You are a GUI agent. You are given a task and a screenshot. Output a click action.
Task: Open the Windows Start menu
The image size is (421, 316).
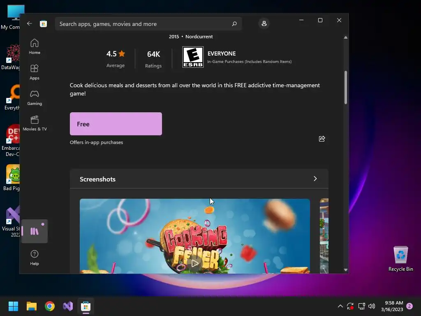13,306
